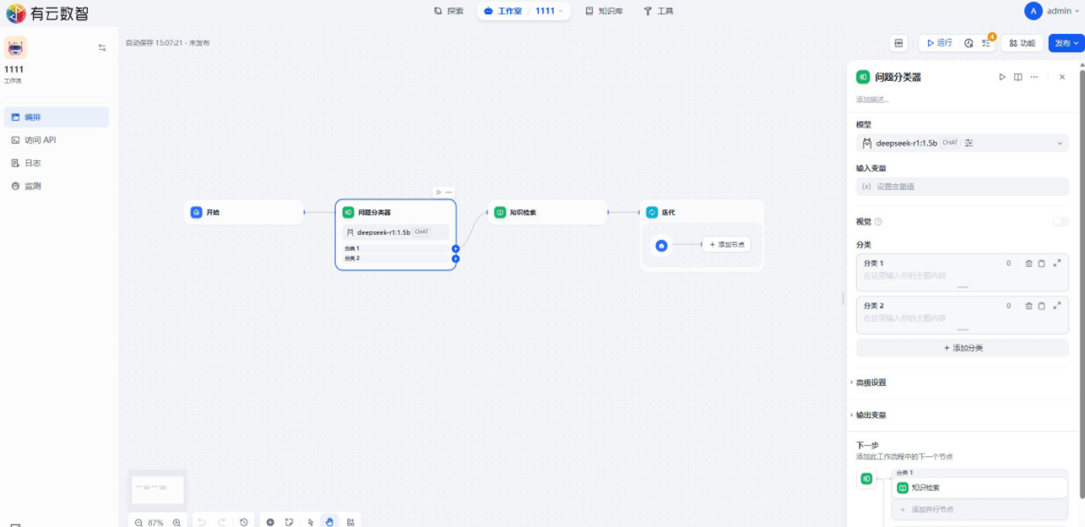
Task: Open the 发布 publish dropdown
Action: click(1066, 43)
